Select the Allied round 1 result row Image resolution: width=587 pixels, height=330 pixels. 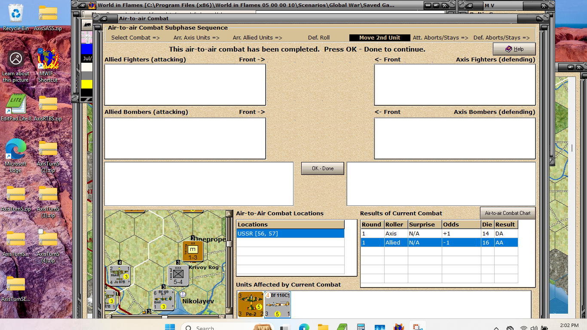click(x=439, y=242)
